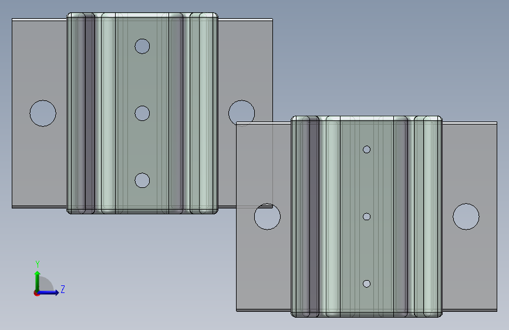Select top center hole on upper-left bracket

[x=142, y=46]
